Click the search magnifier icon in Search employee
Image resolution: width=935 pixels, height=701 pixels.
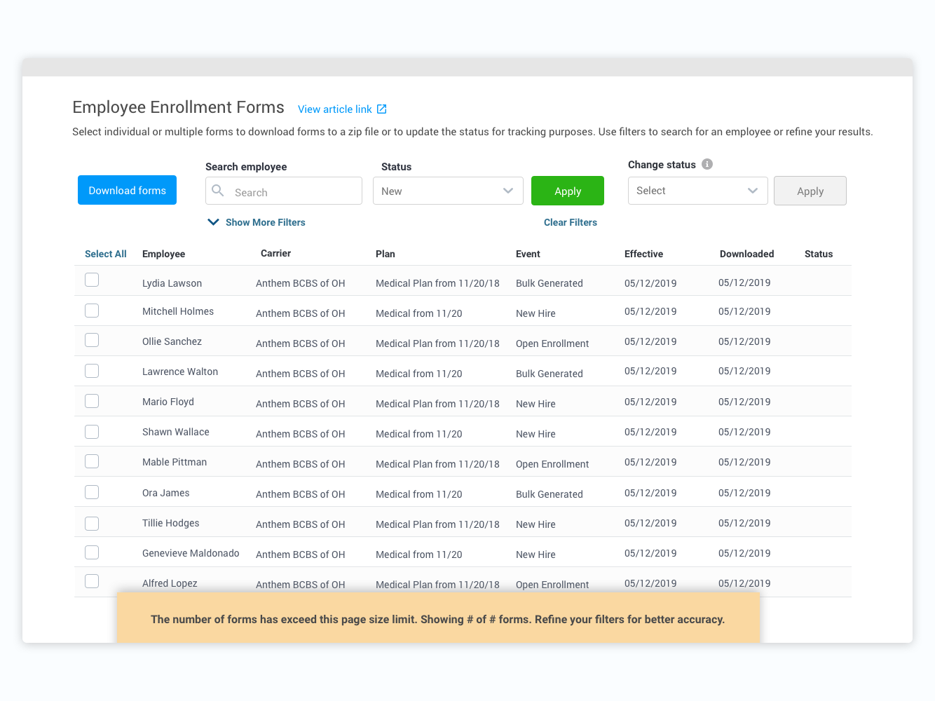(x=218, y=191)
